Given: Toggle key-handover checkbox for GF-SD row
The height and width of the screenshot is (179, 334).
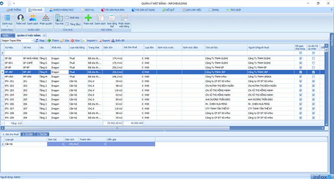Looking at the screenshot, I should pos(301,58).
